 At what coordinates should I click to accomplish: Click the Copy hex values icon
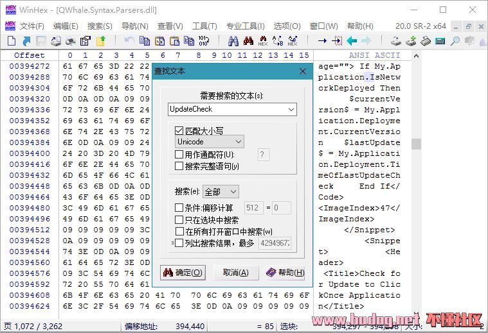point(189,40)
